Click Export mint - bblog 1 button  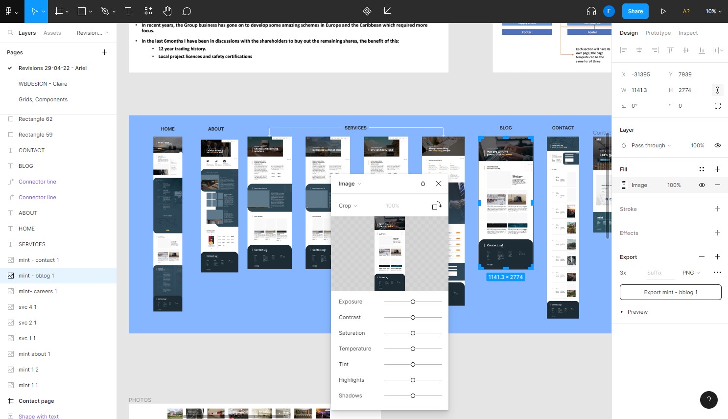tap(670, 292)
